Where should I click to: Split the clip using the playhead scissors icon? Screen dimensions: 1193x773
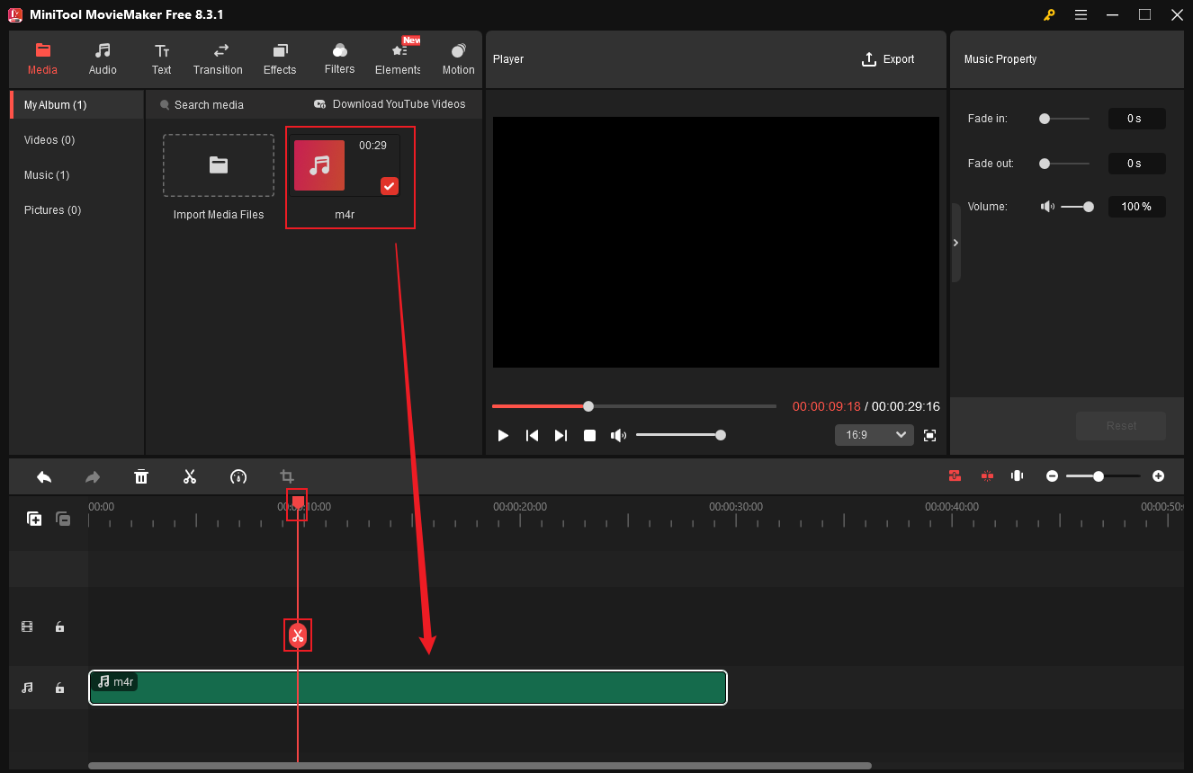click(298, 635)
